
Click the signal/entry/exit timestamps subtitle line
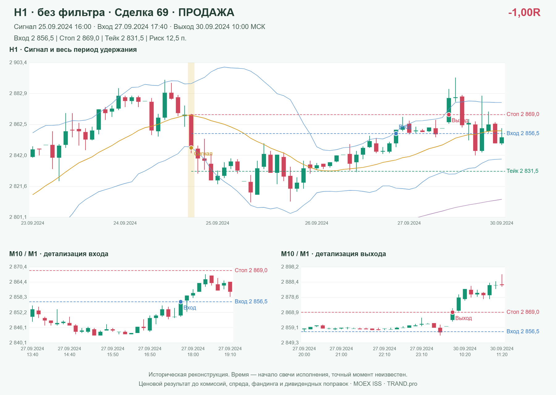pyautogui.click(x=140, y=27)
